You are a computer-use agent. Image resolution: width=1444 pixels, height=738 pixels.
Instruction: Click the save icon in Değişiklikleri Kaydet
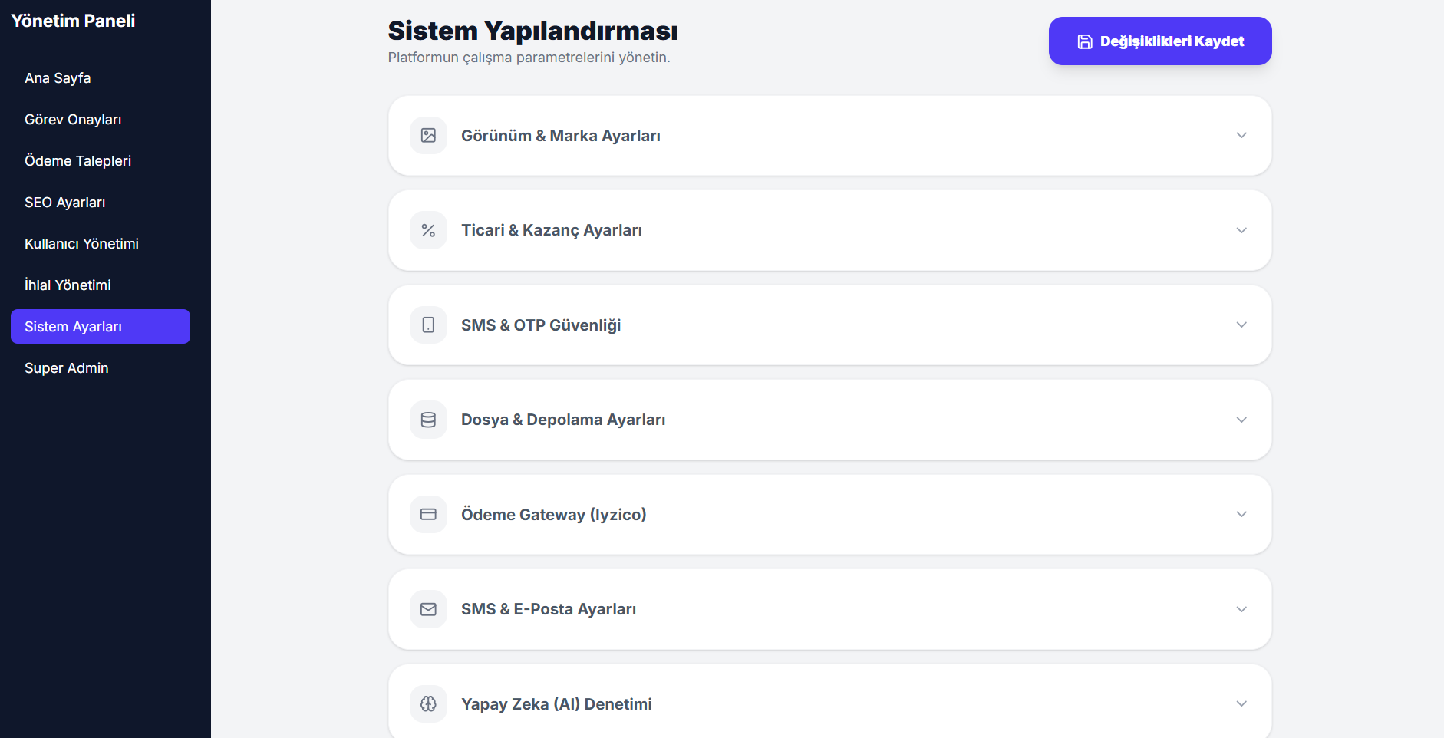click(x=1085, y=41)
